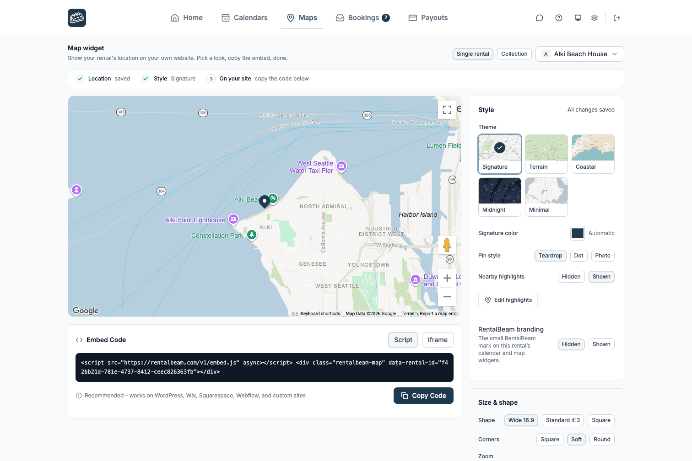Screen dimensions: 692x461
Task: Switch embed code to Iframe
Action: click(x=438, y=340)
